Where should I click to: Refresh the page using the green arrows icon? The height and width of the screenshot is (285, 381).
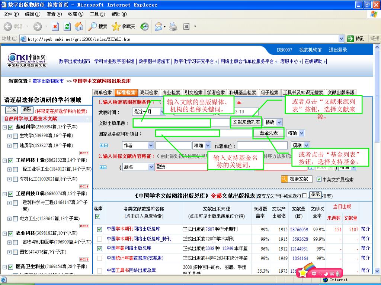[67, 26]
